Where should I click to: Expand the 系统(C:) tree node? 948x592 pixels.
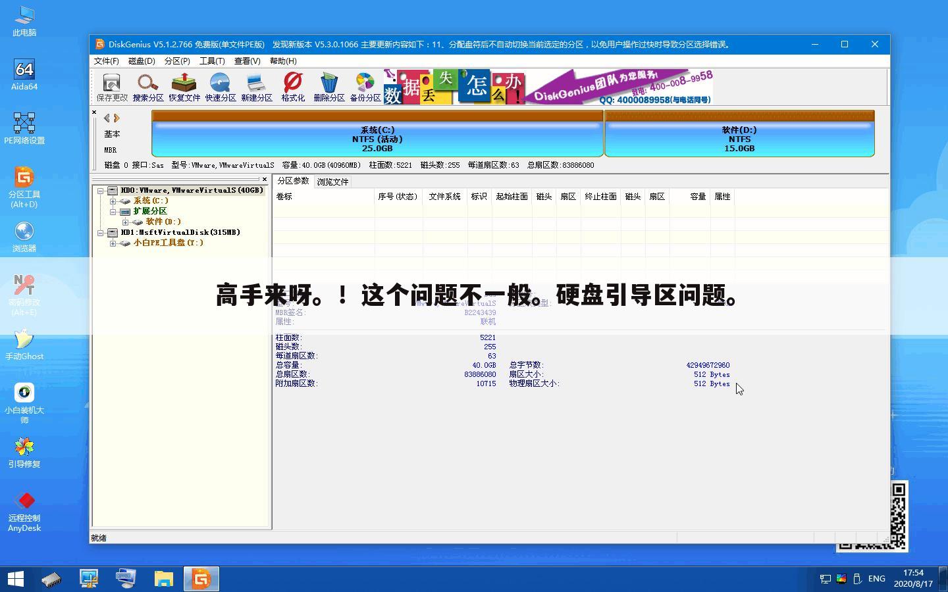(113, 201)
